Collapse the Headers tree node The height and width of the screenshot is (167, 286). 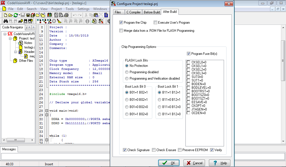[x=16, y=52]
